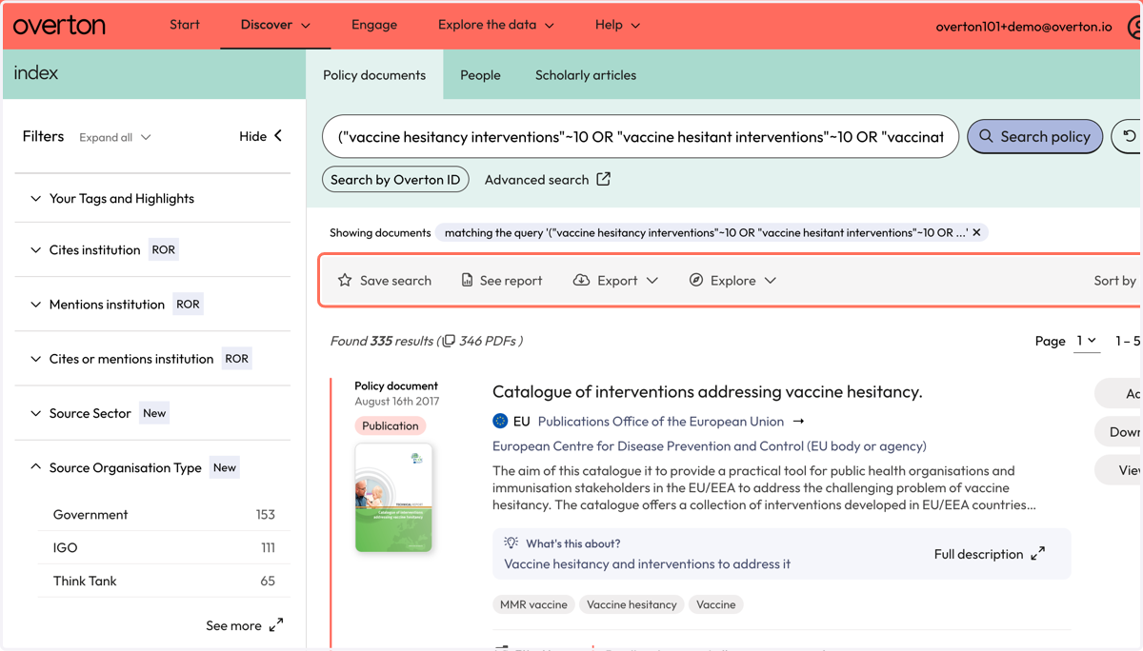The width and height of the screenshot is (1143, 651).
Task: Click the See report document icon
Action: (467, 280)
